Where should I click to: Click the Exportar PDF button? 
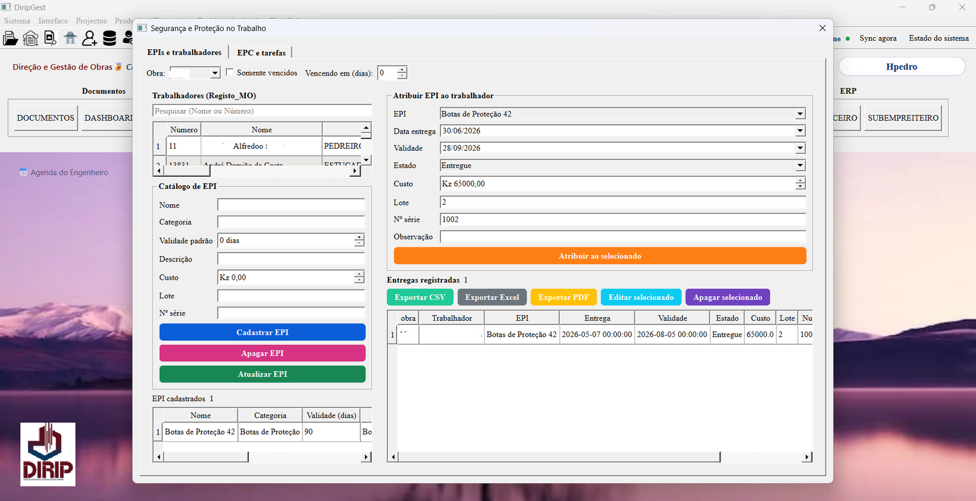563,297
